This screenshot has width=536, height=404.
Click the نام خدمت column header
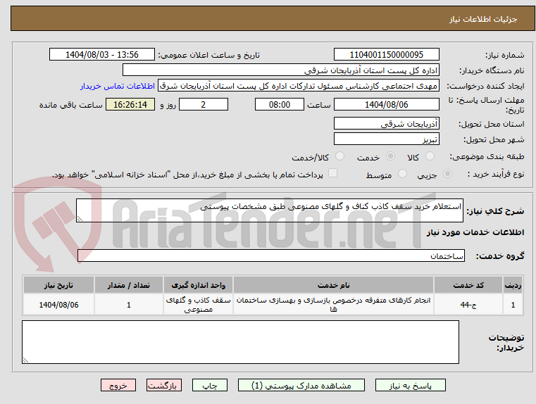click(333, 285)
